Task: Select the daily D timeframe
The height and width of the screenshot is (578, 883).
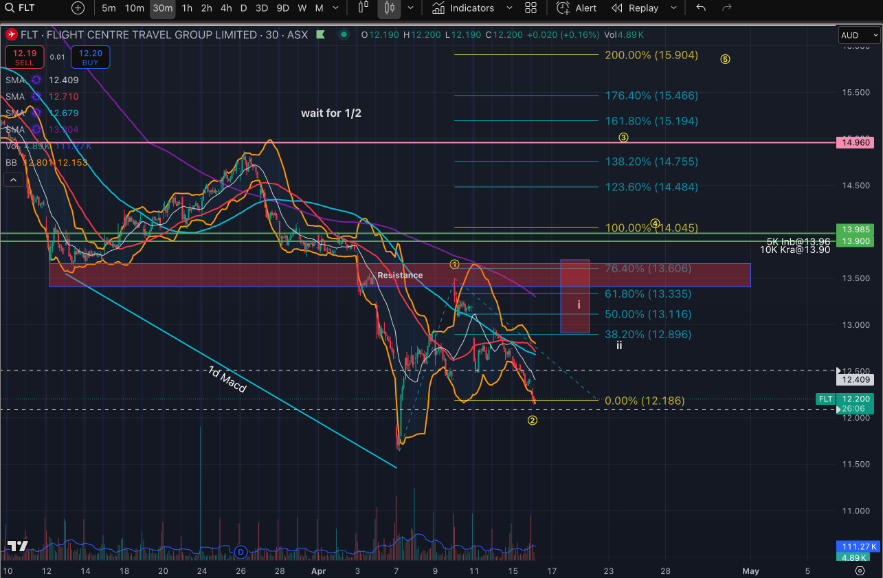Action: 243,8
